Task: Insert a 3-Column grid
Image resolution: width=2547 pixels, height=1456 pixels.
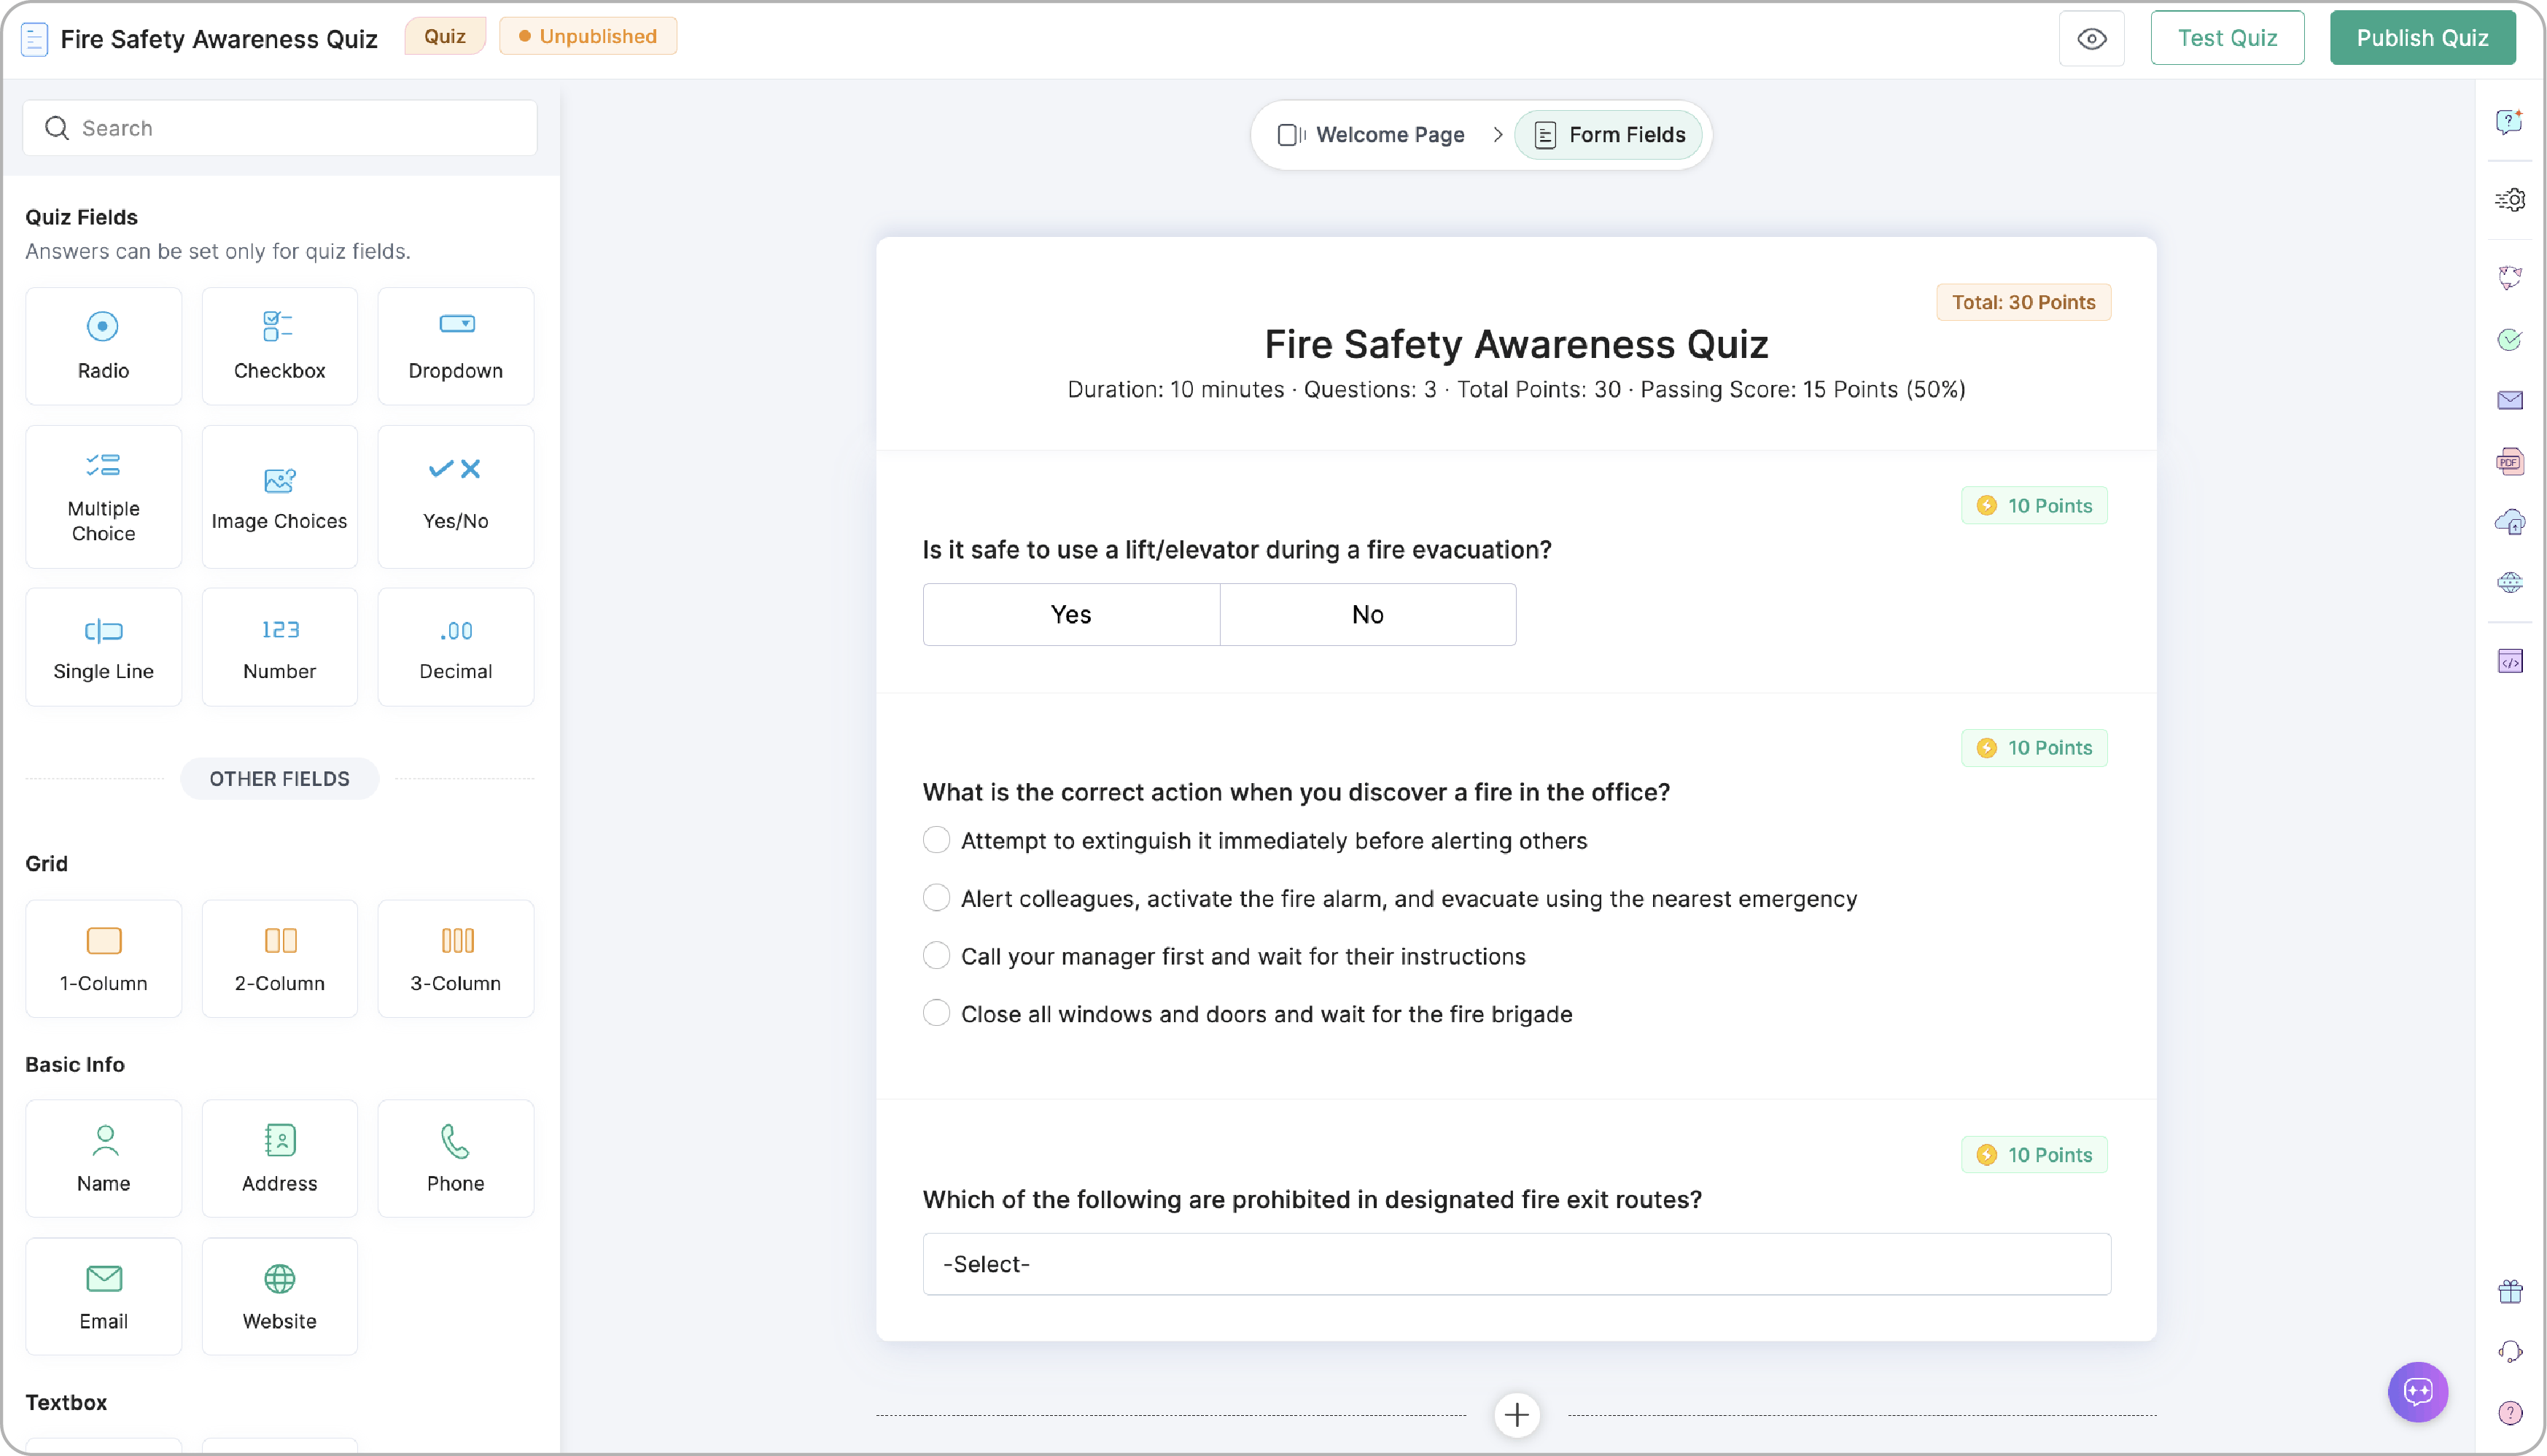Action: (x=455, y=959)
